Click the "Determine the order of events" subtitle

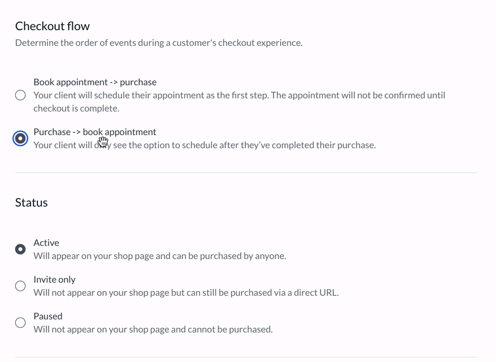pos(159,43)
